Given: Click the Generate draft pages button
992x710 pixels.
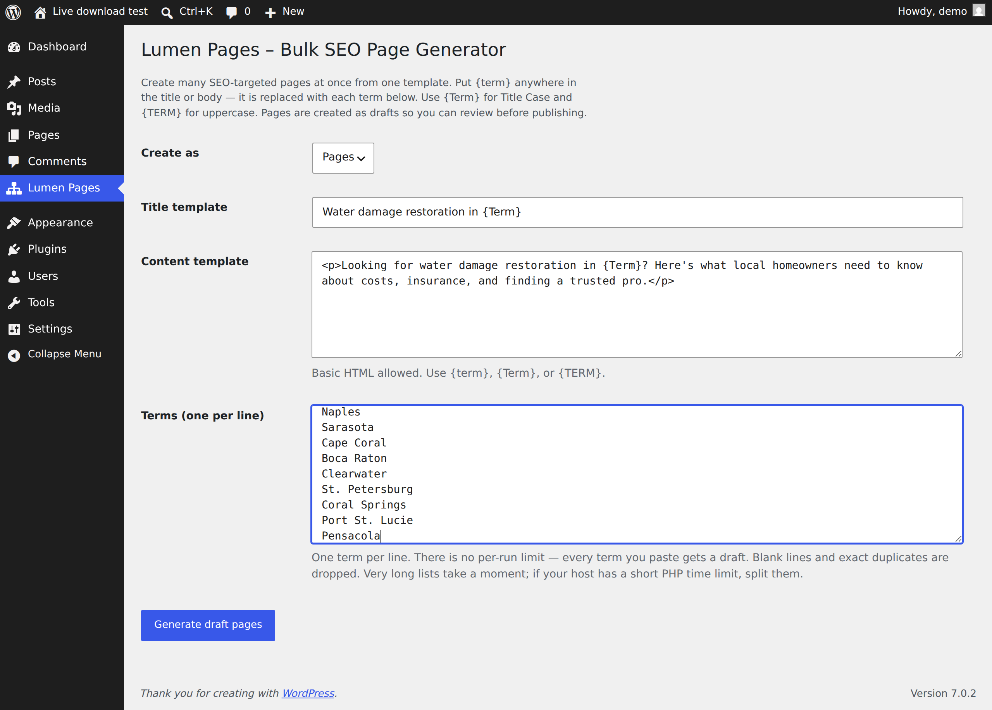Looking at the screenshot, I should point(208,625).
